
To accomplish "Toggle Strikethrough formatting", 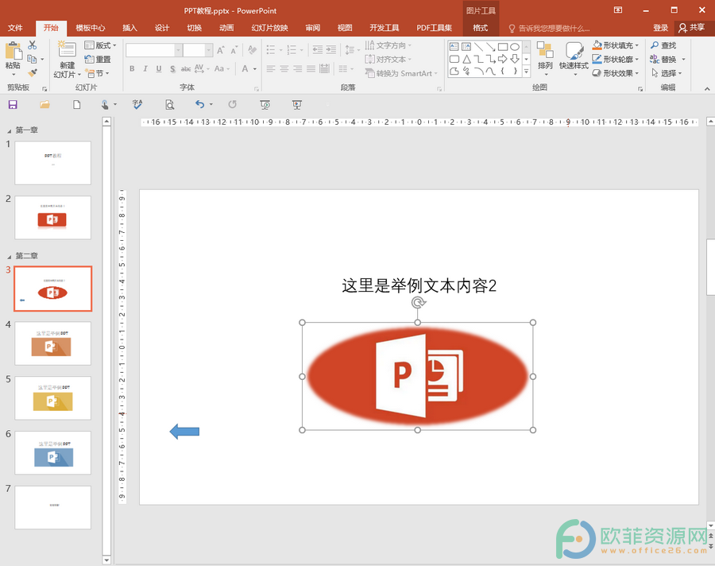I will (186, 69).
